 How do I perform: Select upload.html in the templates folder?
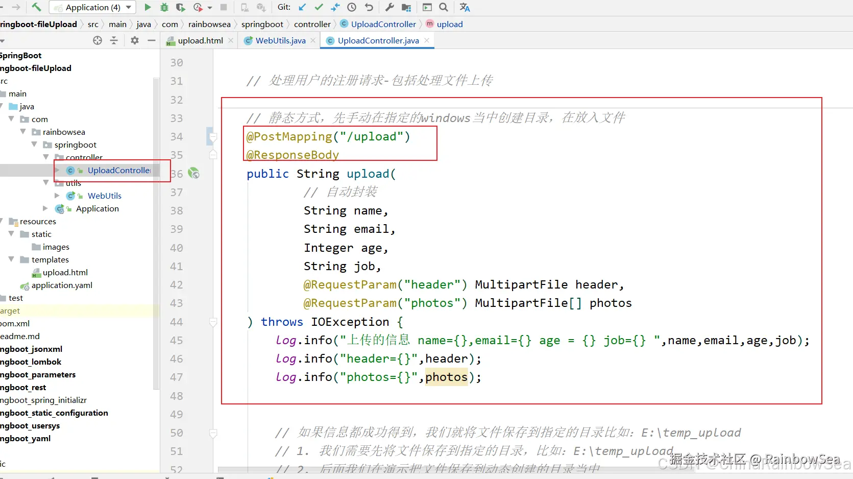[x=65, y=272]
